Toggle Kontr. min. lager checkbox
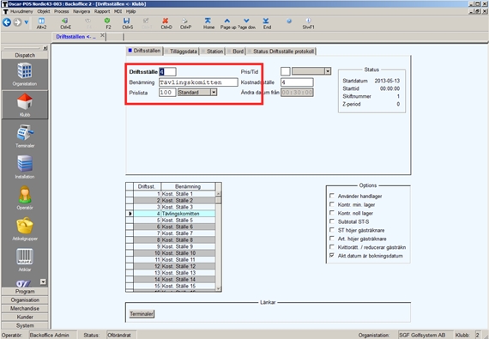 pyautogui.click(x=332, y=204)
